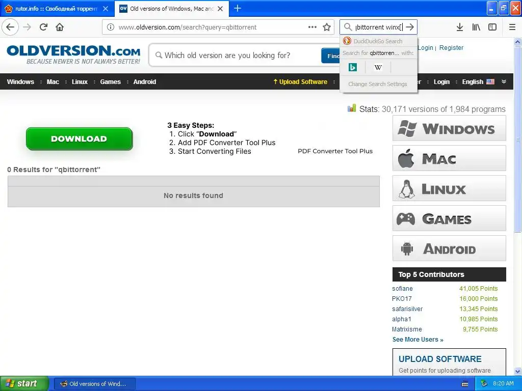Toggle the sidebar view icon
The image size is (522, 391).
tap(492, 27)
